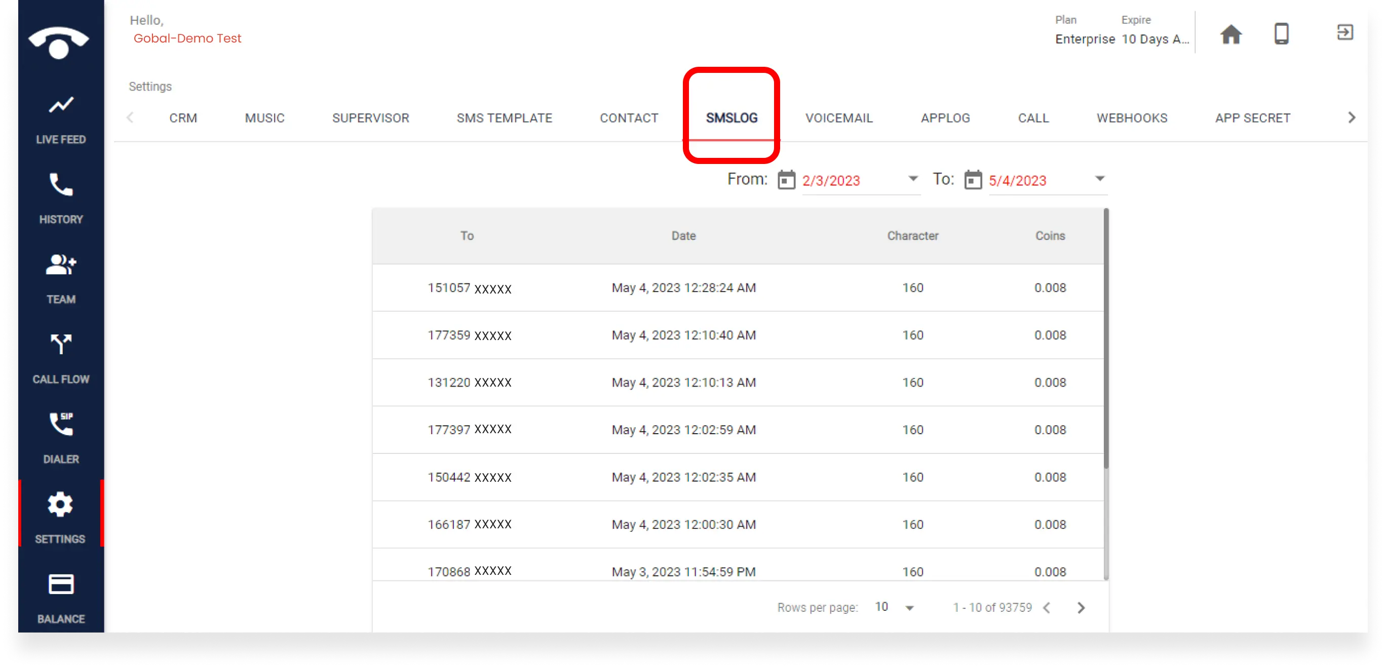Go to the next page of SMS logs
1386x669 pixels.
(x=1081, y=607)
